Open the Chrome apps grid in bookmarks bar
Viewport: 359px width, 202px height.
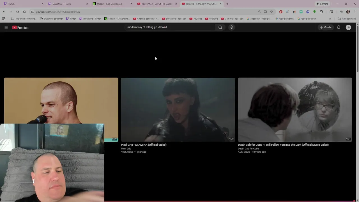coord(4,19)
